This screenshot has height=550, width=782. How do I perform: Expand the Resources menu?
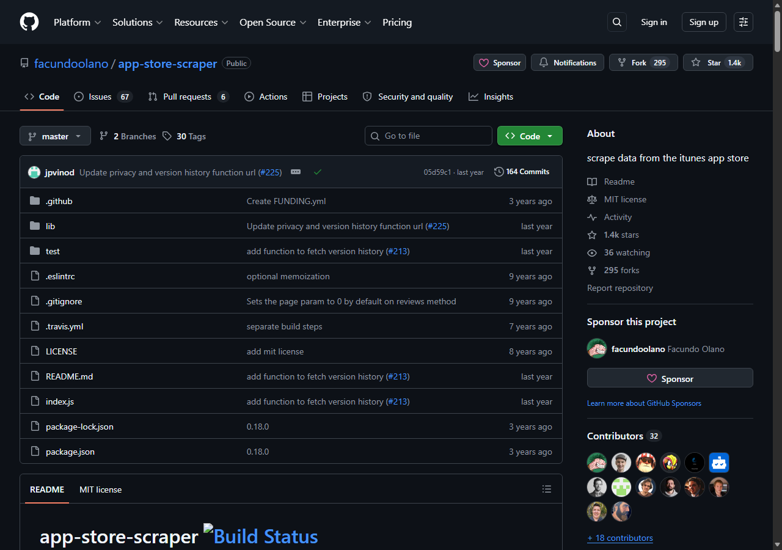(x=201, y=22)
